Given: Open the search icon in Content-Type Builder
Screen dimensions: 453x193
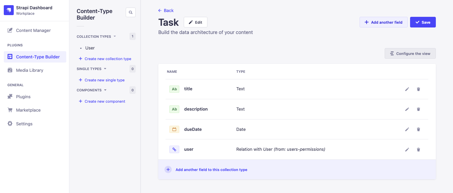Looking at the screenshot, I should [x=131, y=12].
